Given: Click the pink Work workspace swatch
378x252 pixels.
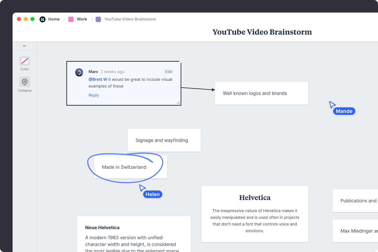Looking at the screenshot, I should 71,19.
